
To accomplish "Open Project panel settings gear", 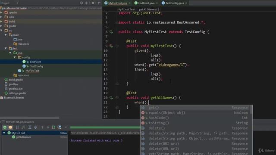I will click(93, 3).
